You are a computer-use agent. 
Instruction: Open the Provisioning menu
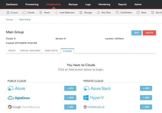pos(32,4)
